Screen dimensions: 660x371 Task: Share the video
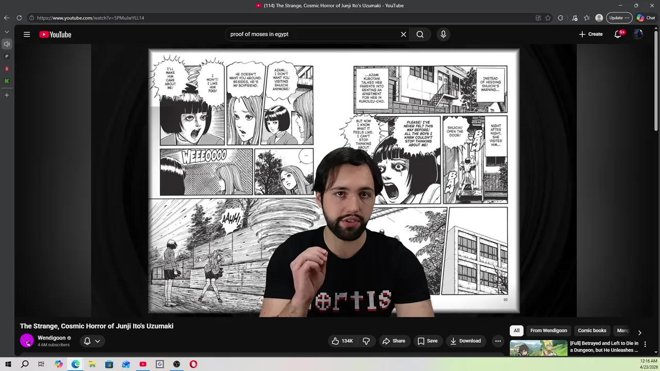[394, 341]
